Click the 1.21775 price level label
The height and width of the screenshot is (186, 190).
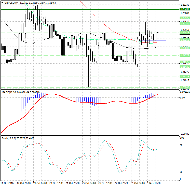[x=184, y=55]
